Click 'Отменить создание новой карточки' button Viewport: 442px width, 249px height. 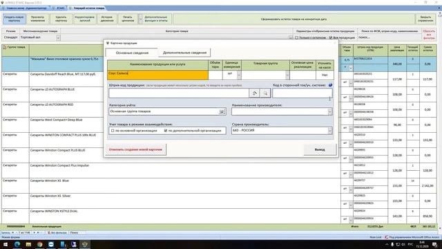(135, 149)
